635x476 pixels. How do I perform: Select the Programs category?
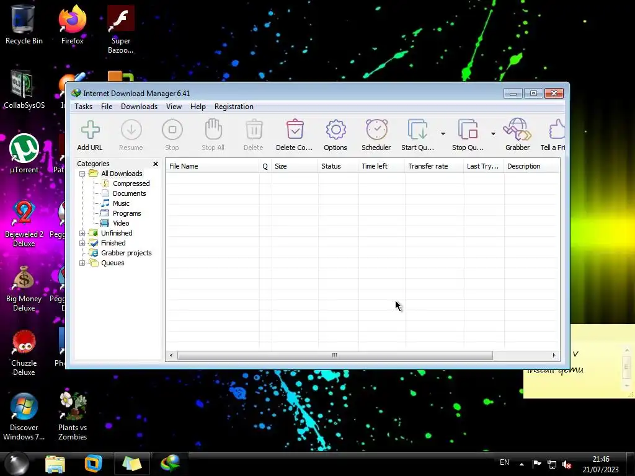[x=127, y=213]
